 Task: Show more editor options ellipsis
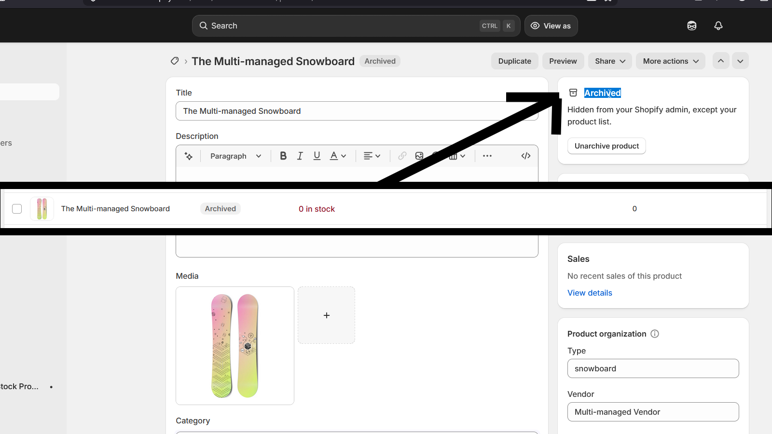click(487, 156)
